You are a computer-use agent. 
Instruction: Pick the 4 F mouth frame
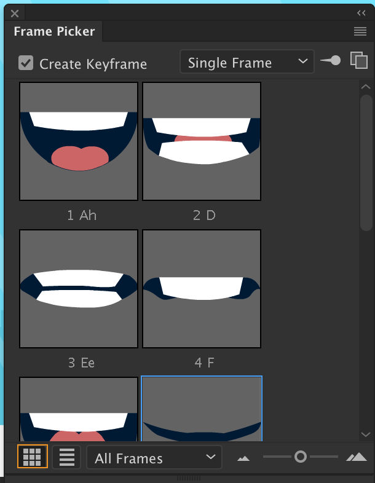click(202, 289)
